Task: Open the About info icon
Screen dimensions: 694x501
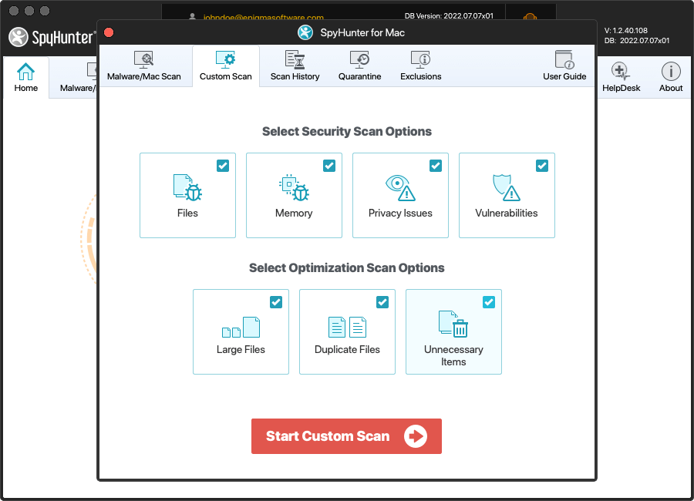Action: click(x=671, y=72)
